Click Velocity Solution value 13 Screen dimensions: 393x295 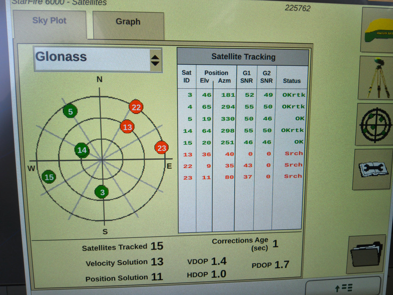[x=157, y=262]
